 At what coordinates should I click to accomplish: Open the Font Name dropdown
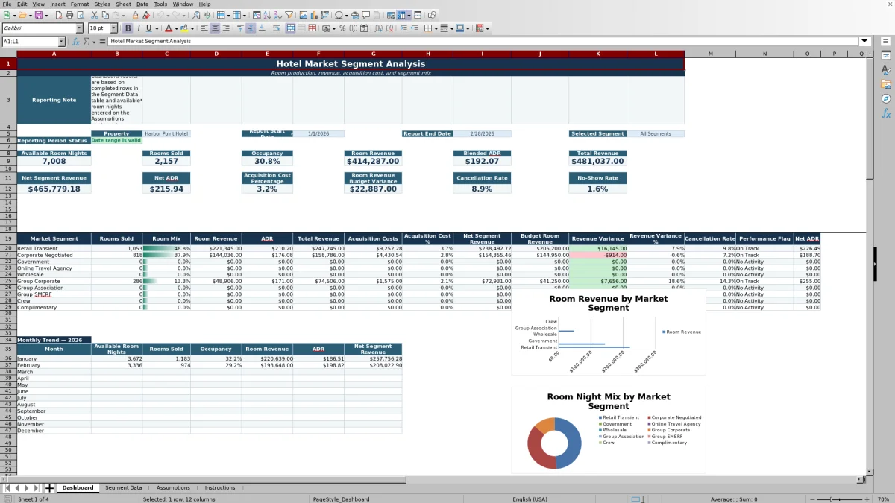tap(79, 28)
